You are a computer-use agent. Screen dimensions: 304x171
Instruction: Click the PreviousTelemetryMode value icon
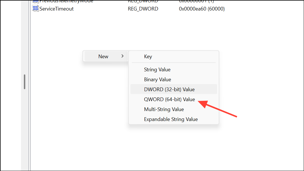(36, 1)
